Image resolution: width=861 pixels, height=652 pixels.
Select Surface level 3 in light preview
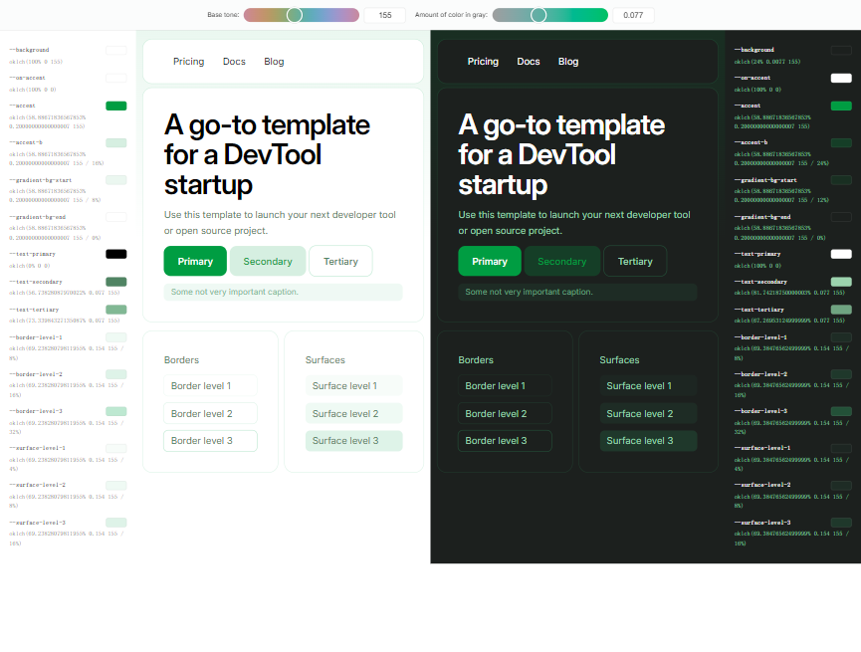pyautogui.click(x=353, y=441)
